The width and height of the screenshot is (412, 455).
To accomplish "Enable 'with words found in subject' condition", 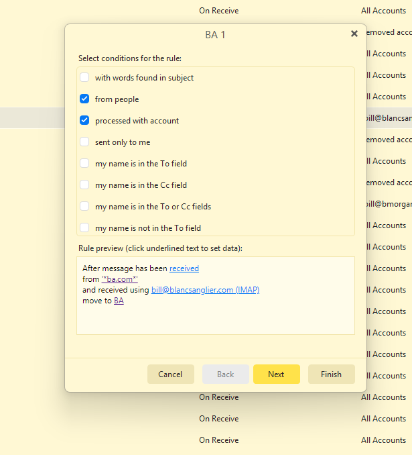I will tap(84, 78).
